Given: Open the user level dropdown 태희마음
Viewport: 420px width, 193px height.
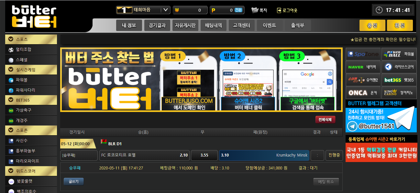Looking at the screenshot, I should pyautogui.click(x=166, y=10).
